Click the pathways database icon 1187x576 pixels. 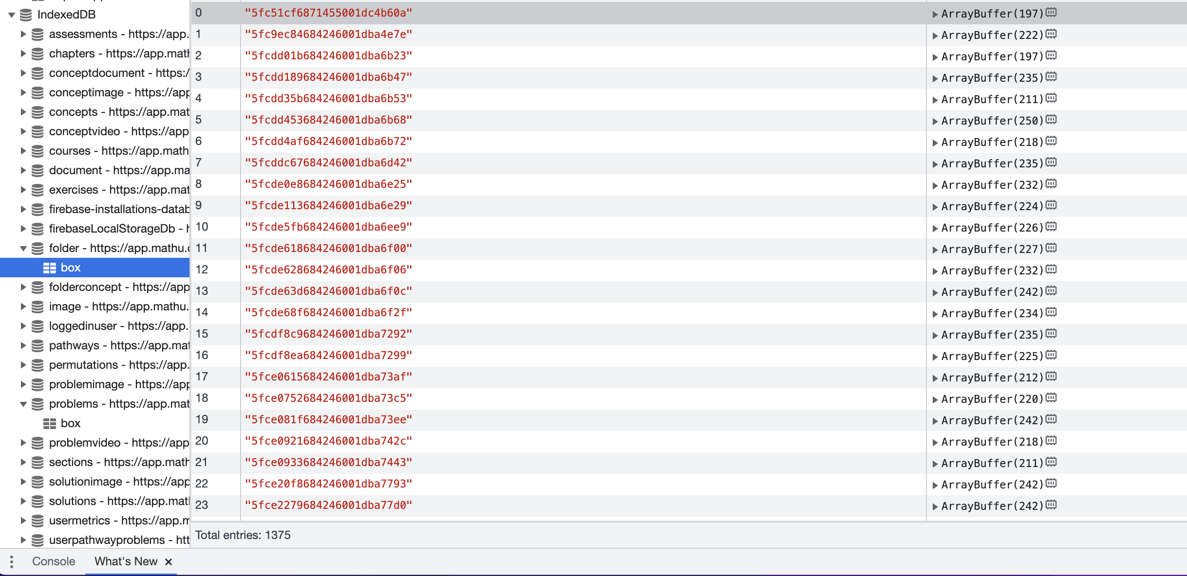pyautogui.click(x=38, y=346)
